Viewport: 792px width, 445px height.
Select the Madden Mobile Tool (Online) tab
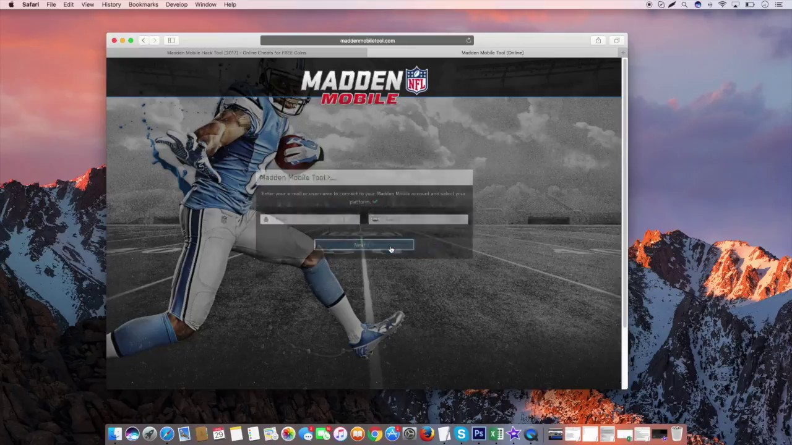(x=493, y=53)
